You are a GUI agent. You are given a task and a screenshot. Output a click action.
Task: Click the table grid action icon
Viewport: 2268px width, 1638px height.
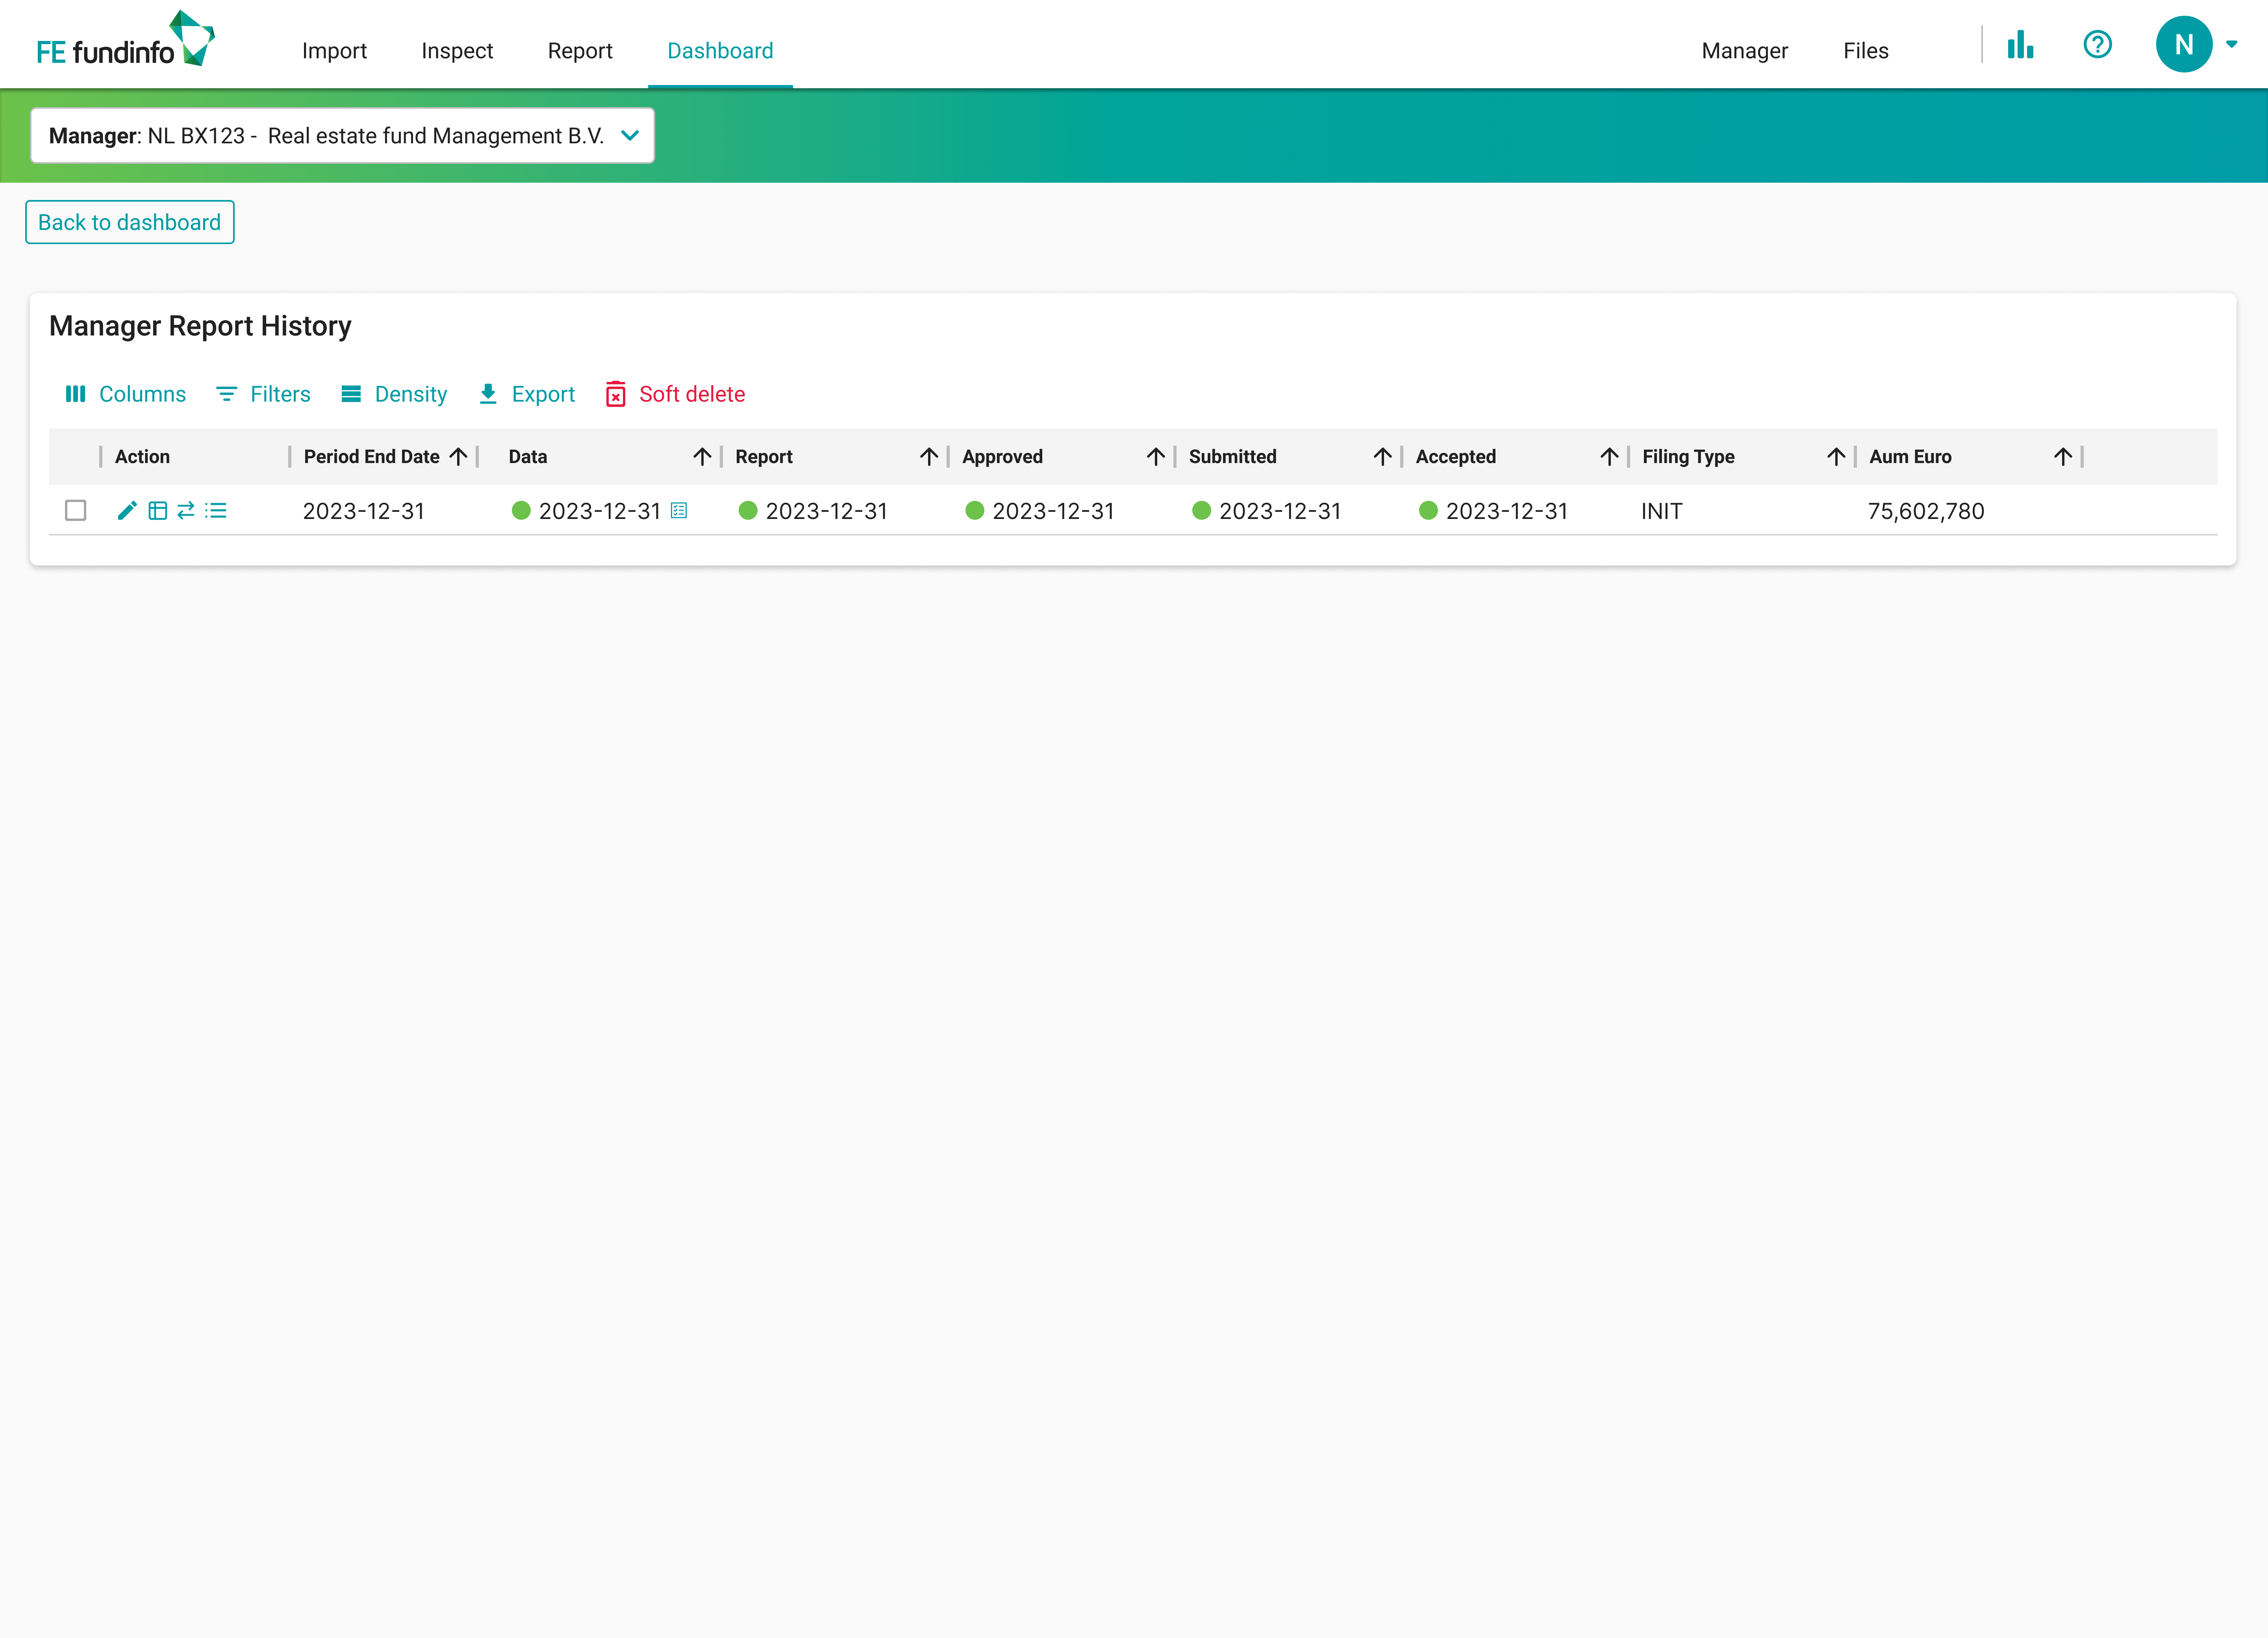tap(158, 511)
